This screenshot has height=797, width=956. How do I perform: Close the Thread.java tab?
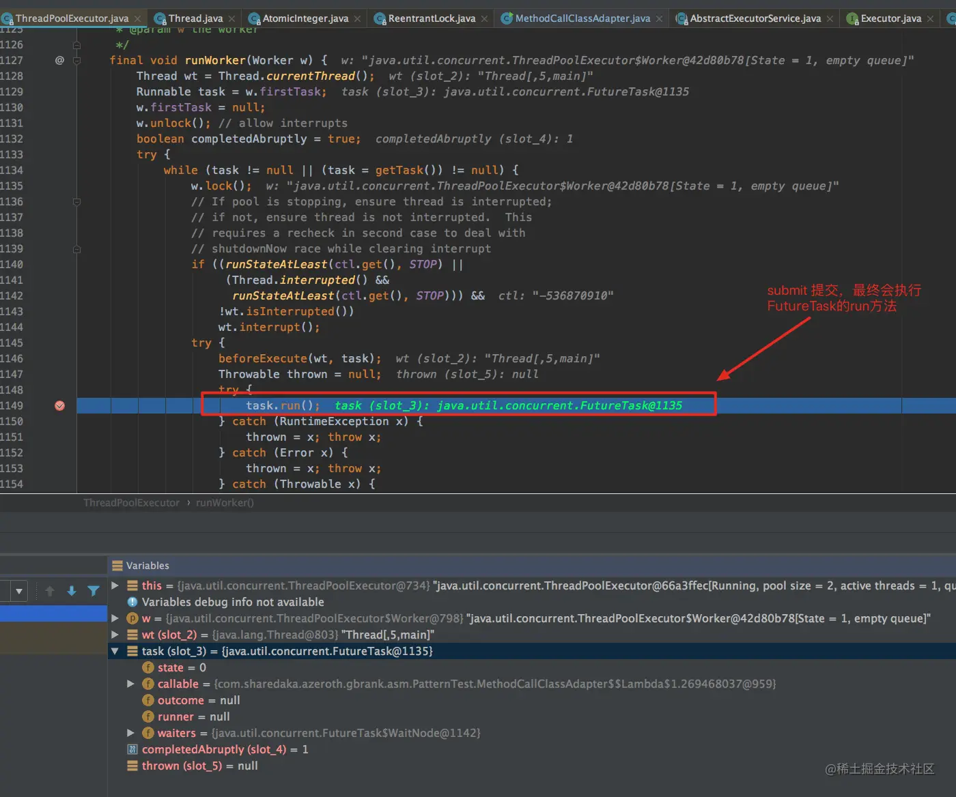click(x=231, y=18)
